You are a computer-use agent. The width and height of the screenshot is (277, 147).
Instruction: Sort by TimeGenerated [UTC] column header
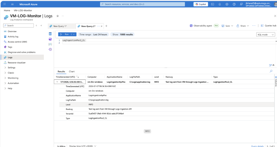pyautogui.click(x=65, y=77)
